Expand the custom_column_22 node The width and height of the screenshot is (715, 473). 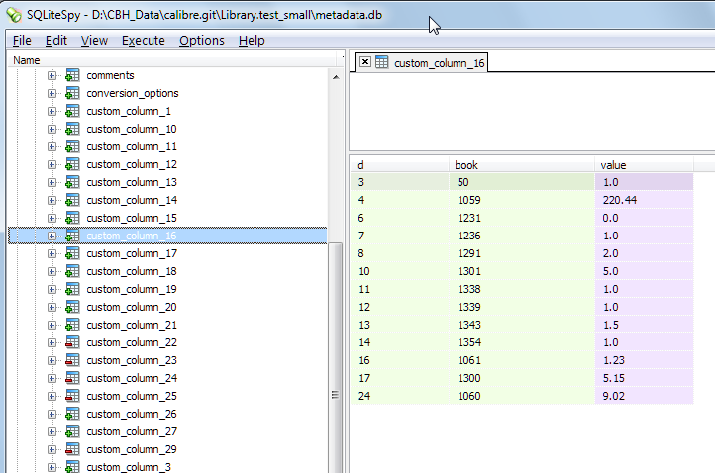pos(51,342)
